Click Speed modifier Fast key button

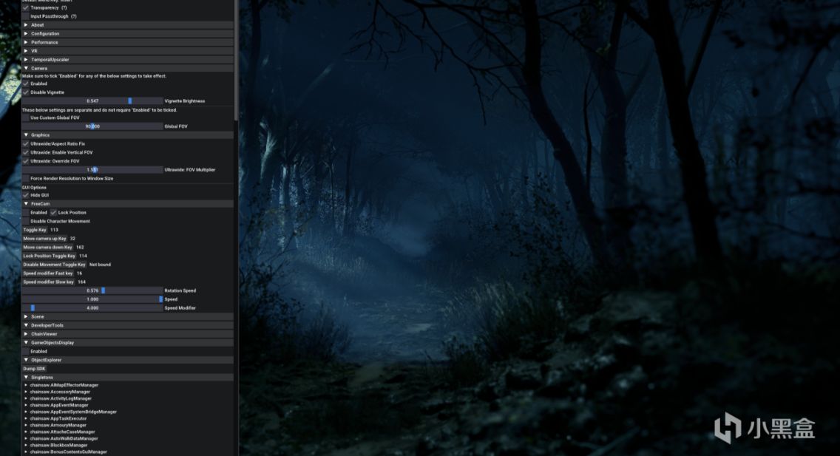(x=48, y=273)
